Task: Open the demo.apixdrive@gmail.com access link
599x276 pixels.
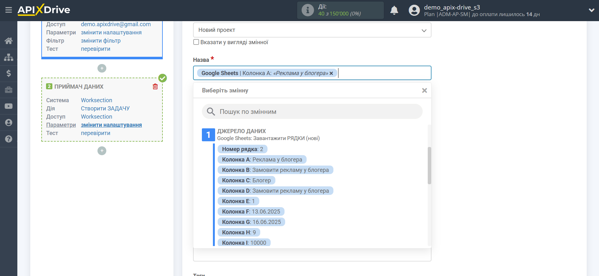Action: tap(116, 24)
